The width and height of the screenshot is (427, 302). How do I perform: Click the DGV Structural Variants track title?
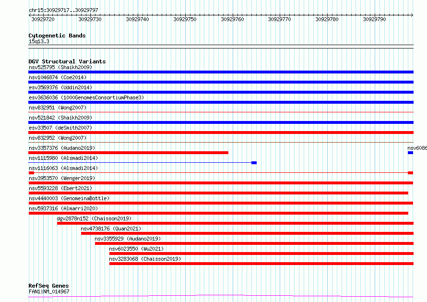point(67,61)
